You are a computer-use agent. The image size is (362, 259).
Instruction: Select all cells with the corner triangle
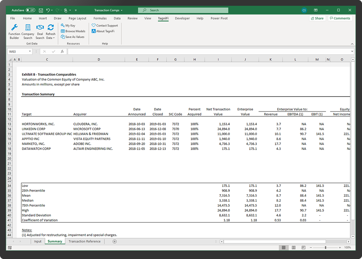coord(10,60)
